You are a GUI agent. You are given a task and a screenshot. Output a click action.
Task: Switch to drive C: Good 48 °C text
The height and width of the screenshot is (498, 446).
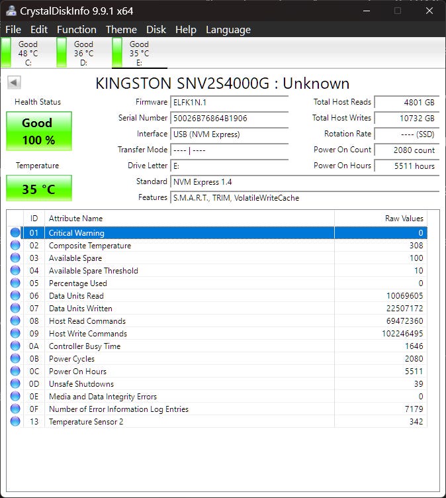click(x=28, y=53)
